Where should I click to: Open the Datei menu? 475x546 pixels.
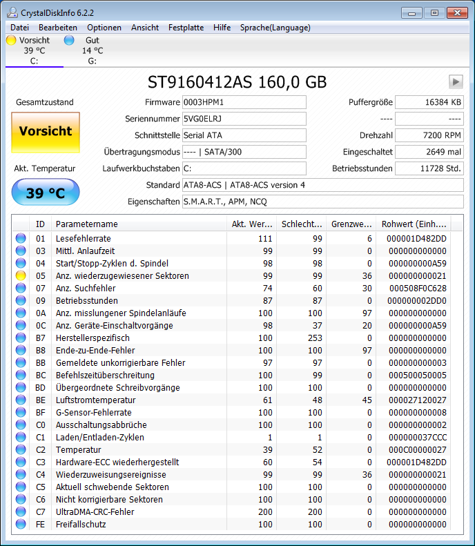(19, 28)
